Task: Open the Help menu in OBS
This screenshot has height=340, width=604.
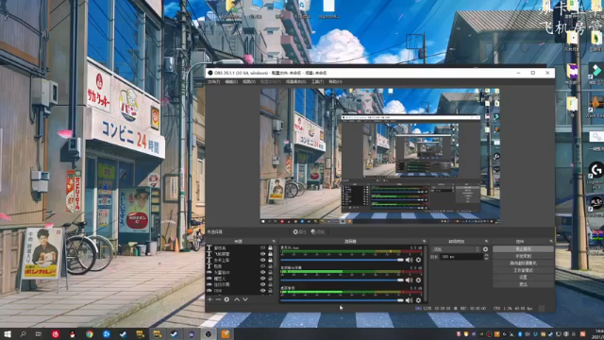Action: [336, 82]
